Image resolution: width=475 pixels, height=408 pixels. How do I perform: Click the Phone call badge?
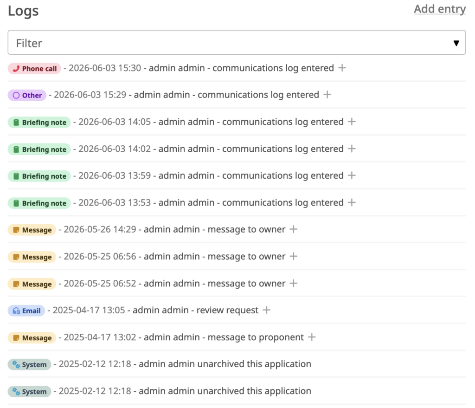34,69
